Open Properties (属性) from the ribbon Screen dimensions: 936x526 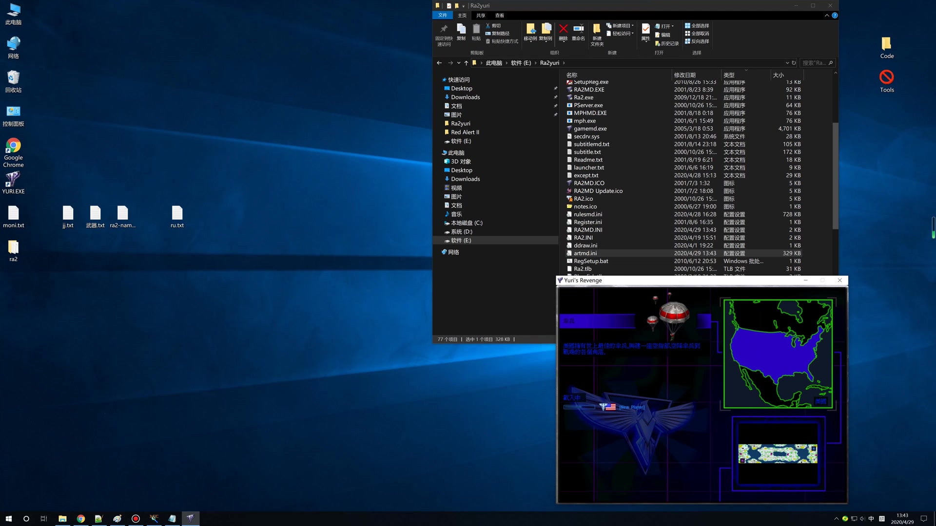645,29
